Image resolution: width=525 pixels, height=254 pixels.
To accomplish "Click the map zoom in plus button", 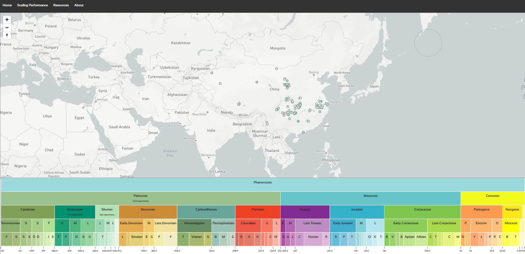I will [x=7, y=20].
